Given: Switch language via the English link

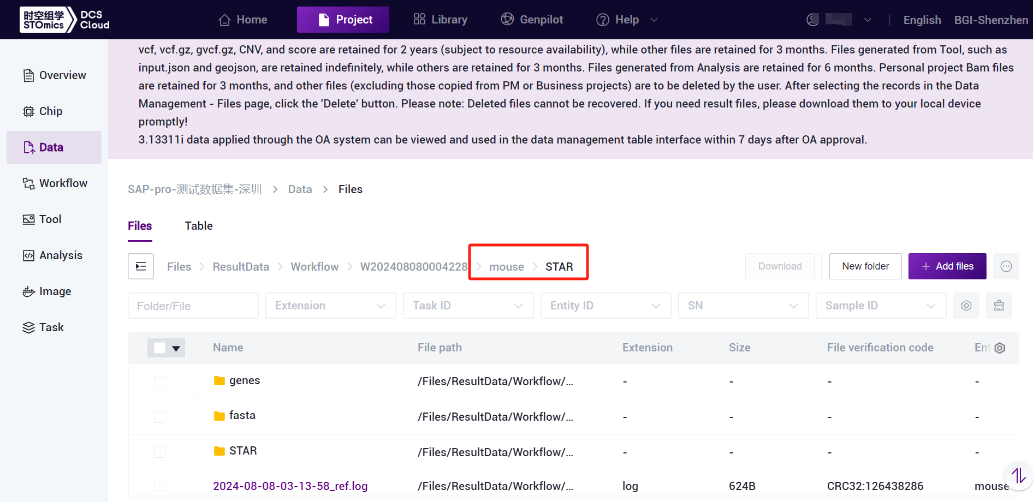Looking at the screenshot, I should click(x=922, y=20).
